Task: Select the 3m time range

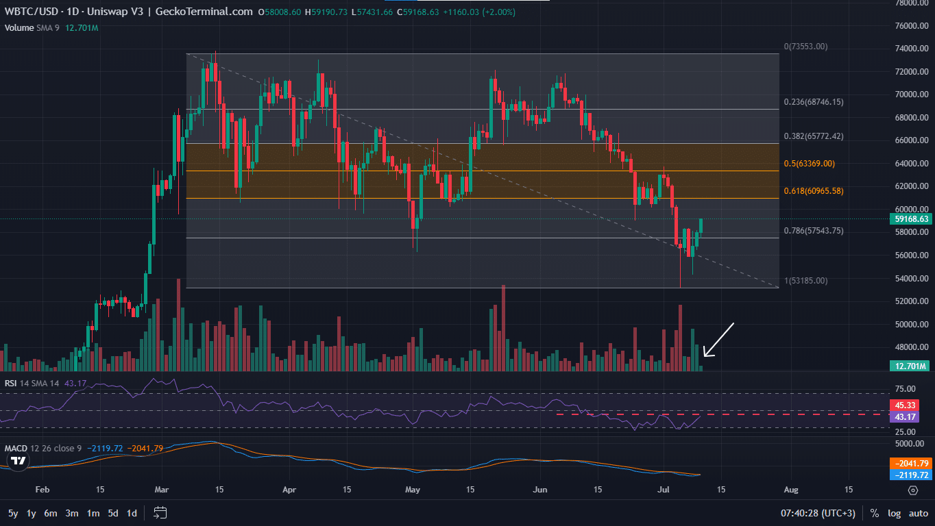Action: point(71,513)
